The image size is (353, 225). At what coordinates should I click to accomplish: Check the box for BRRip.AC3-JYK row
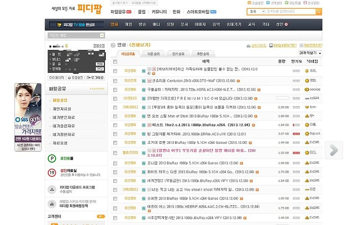point(115,134)
